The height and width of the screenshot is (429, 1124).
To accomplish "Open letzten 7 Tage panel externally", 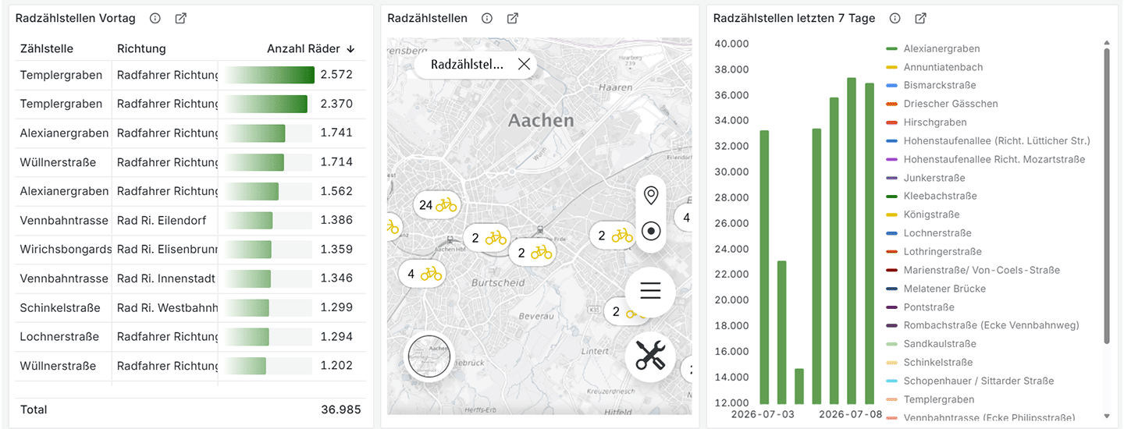I will point(921,18).
